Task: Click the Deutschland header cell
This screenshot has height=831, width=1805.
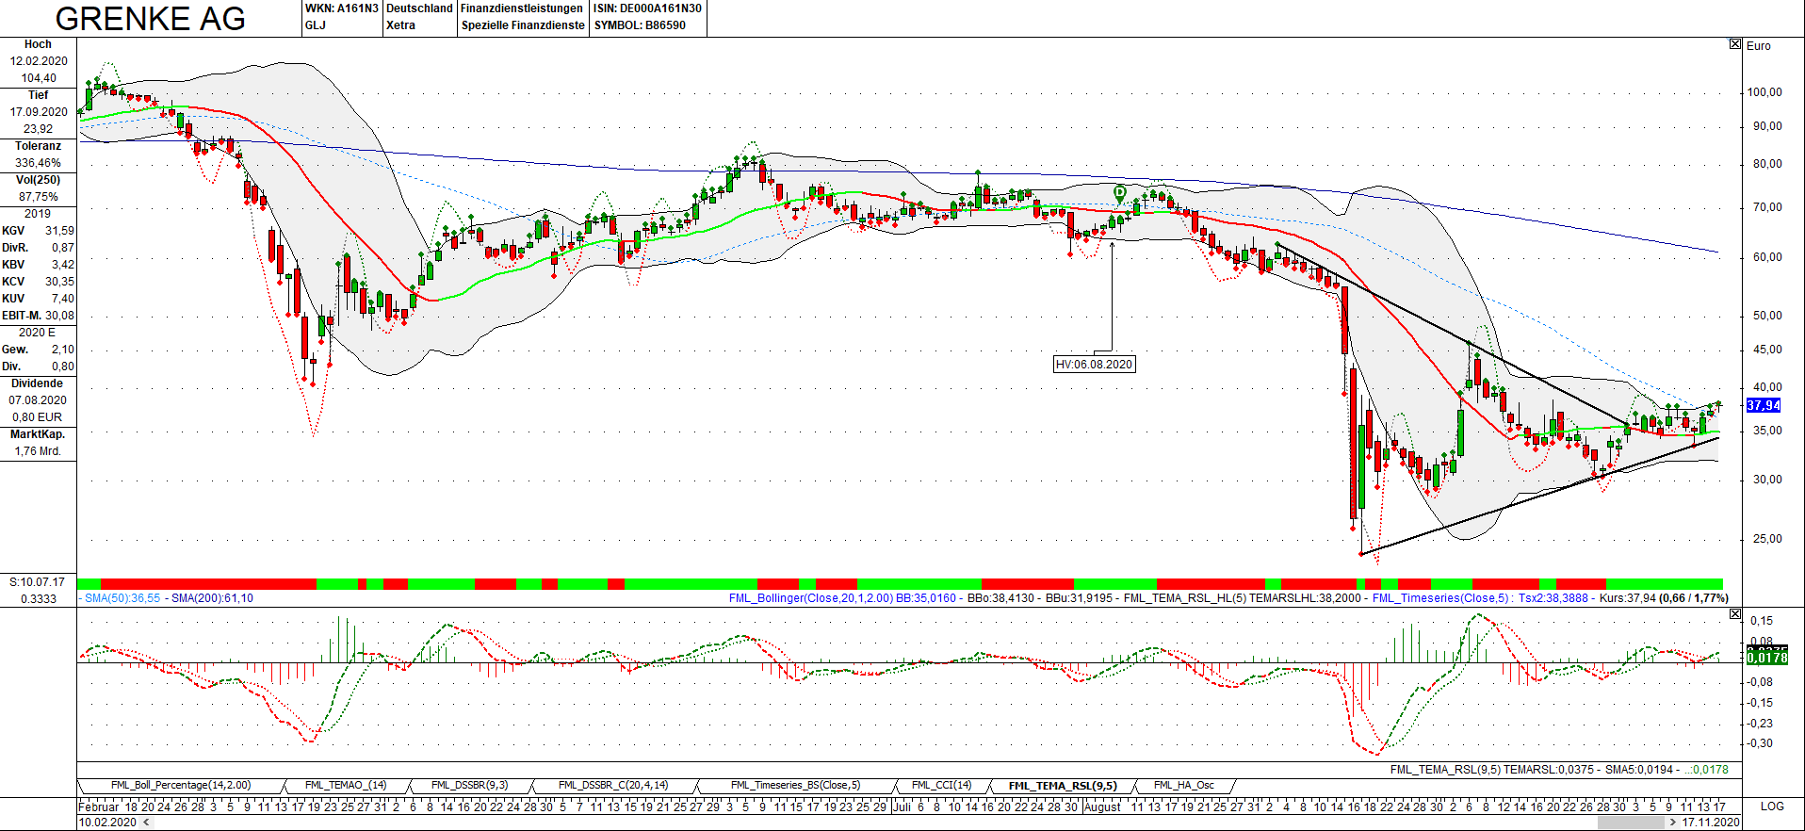Action: (419, 8)
